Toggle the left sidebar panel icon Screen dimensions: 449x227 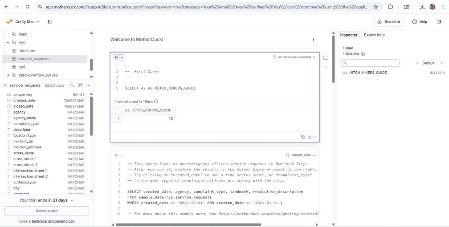(50, 22)
